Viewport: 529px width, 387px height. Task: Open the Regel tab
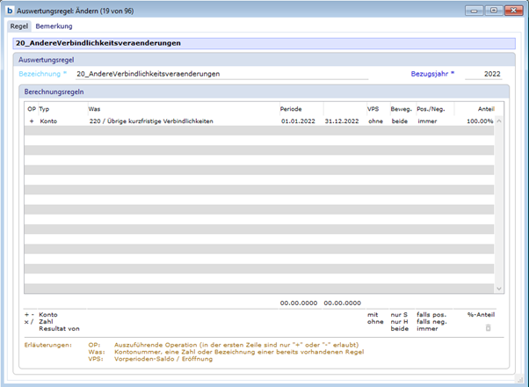click(18, 26)
